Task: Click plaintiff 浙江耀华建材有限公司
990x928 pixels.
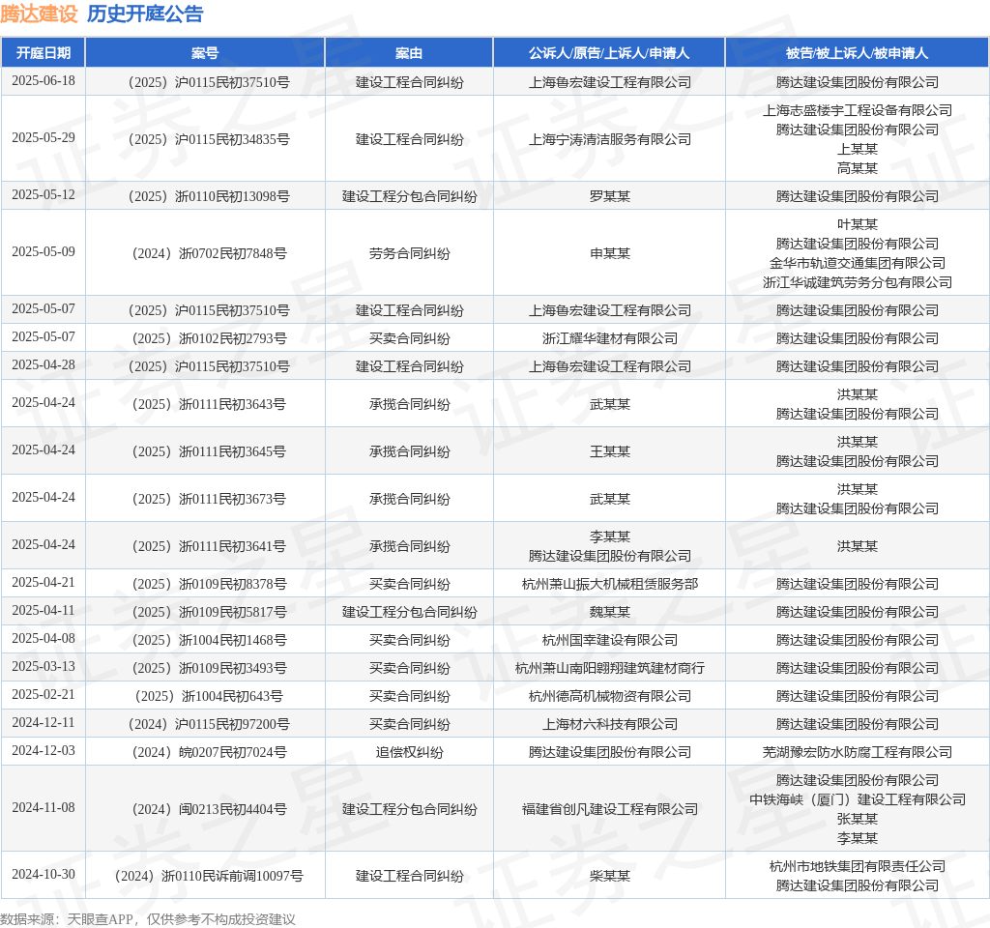Action: coord(610,338)
